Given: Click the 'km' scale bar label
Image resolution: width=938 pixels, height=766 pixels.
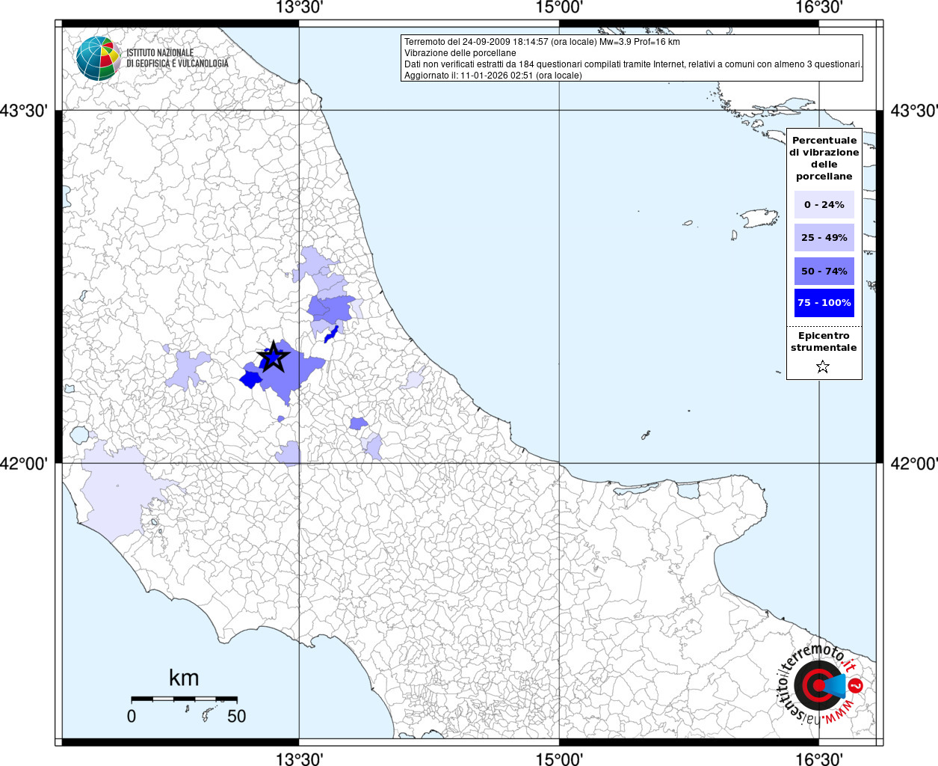Looking at the screenshot, I should [x=184, y=678].
